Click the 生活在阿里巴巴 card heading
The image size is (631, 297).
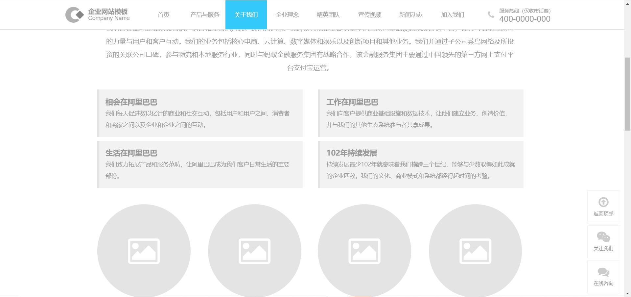pos(131,153)
